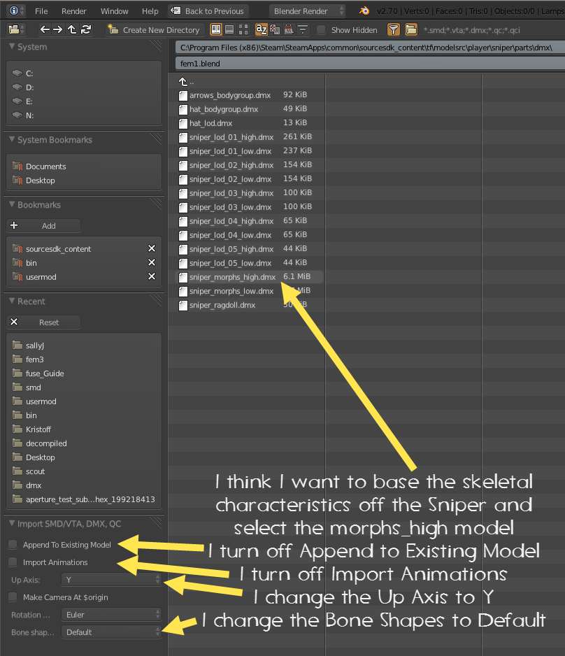The width and height of the screenshot is (565, 656).
Task: Select the C: drive
Action: [x=84, y=73]
